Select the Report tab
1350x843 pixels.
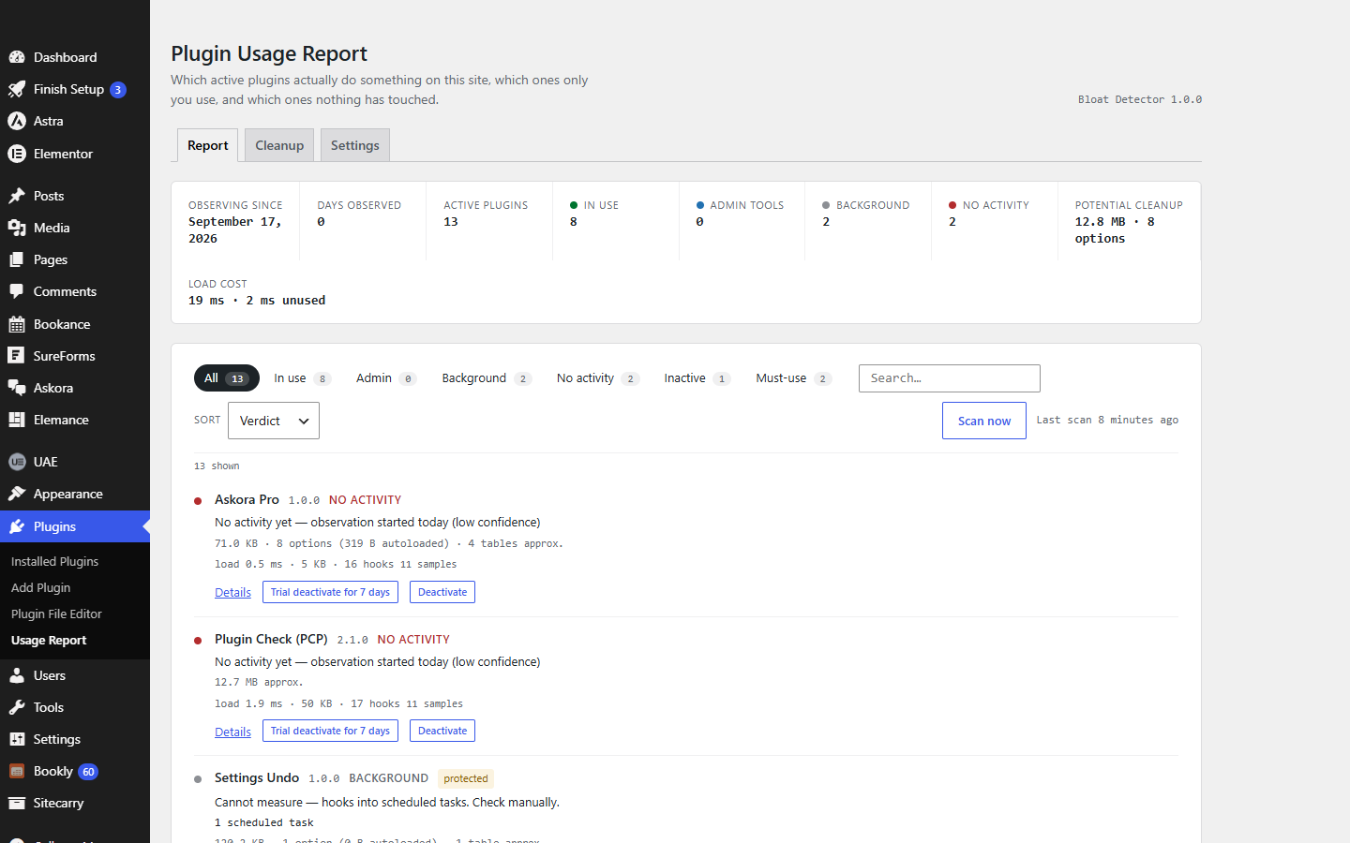(x=207, y=145)
